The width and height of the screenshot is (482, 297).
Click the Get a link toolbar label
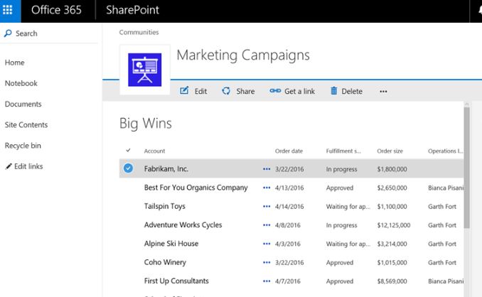(299, 91)
